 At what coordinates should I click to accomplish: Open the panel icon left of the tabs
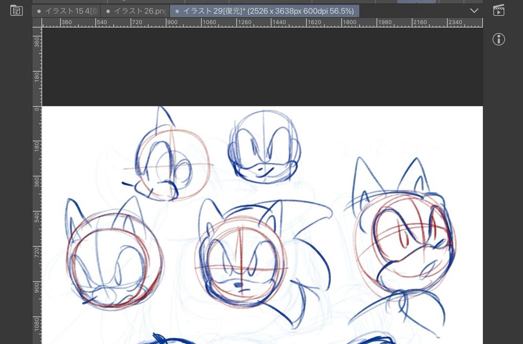[16, 10]
